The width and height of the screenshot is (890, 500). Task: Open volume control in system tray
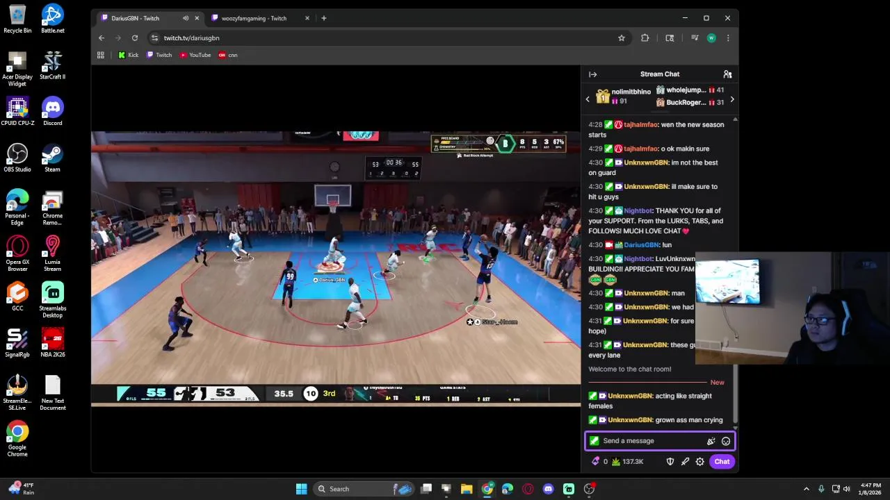point(848,489)
